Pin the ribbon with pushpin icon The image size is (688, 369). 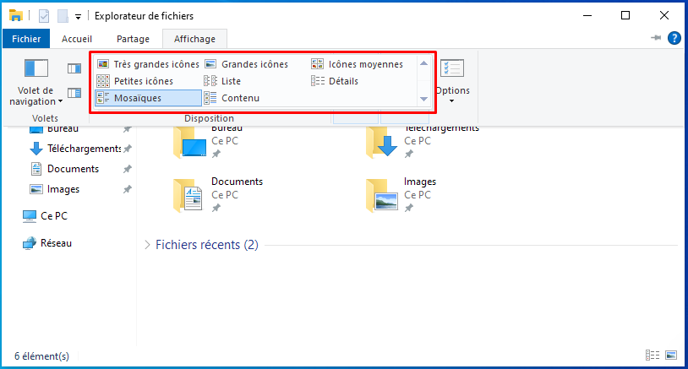coord(656,38)
